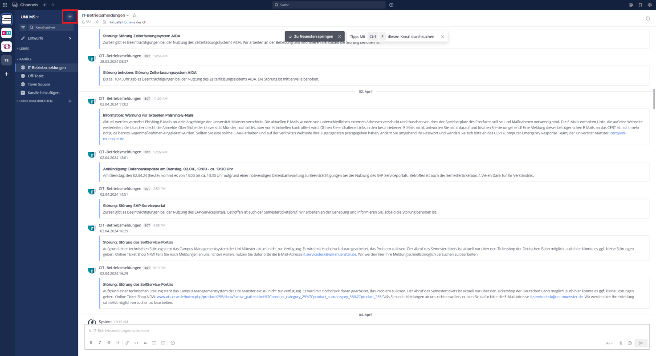Image resolution: width=656 pixels, height=356 pixels.
Task: Open the IT-Betriebsmeldungen channel header dropdown
Action: click(105, 15)
